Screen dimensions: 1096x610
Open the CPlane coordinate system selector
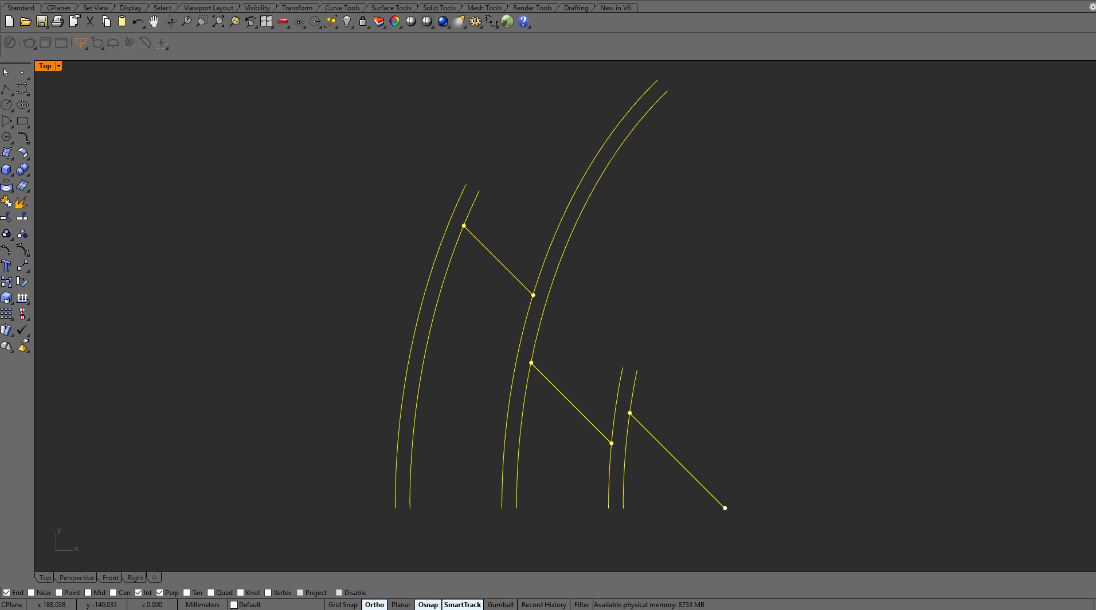pos(13,605)
